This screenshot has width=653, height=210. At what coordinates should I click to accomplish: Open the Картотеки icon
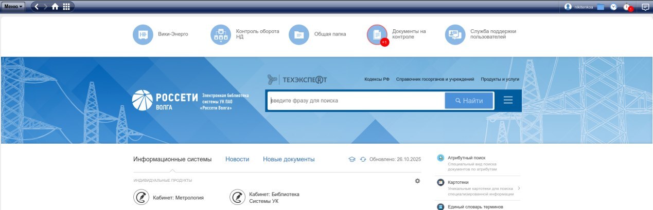[440, 182]
